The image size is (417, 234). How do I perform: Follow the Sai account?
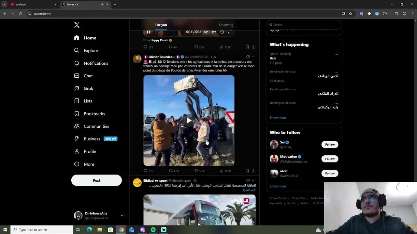point(330,145)
